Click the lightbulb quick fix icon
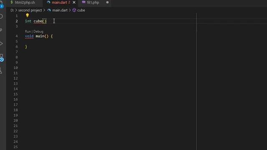Screen dimensions: 267x150 [x=27, y=15]
